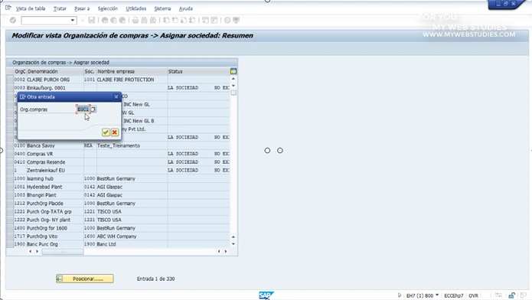Go to previous page icon
The image size is (532, 300).
175,21
